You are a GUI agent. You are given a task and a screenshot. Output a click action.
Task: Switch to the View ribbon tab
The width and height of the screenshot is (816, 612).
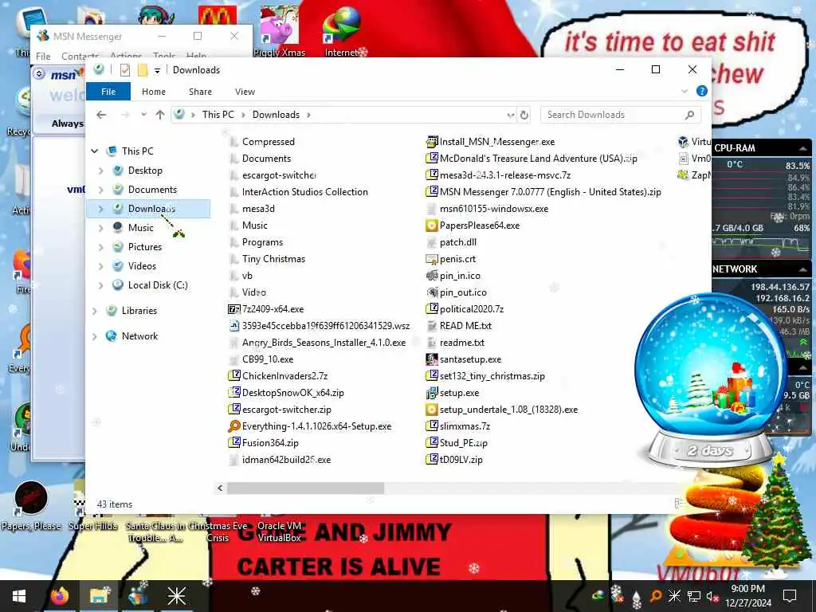(245, 92)
